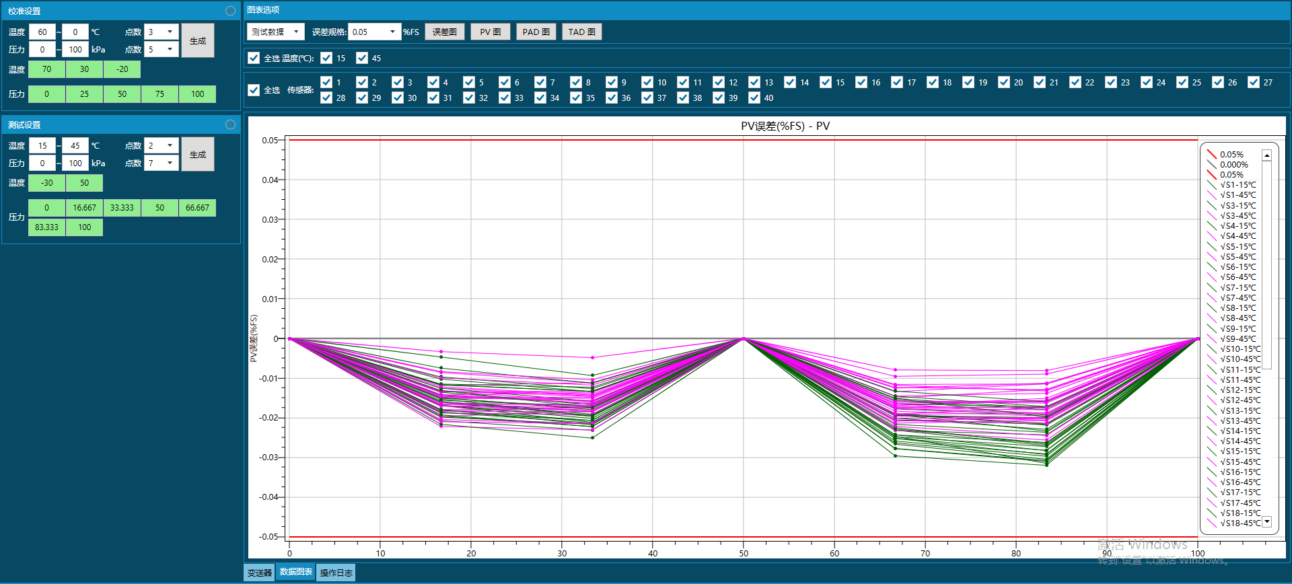The image size is (1292, 584).
Task: Click the S1-45℃ magenta line icon in legend
Action: (x=1211, y=195)
